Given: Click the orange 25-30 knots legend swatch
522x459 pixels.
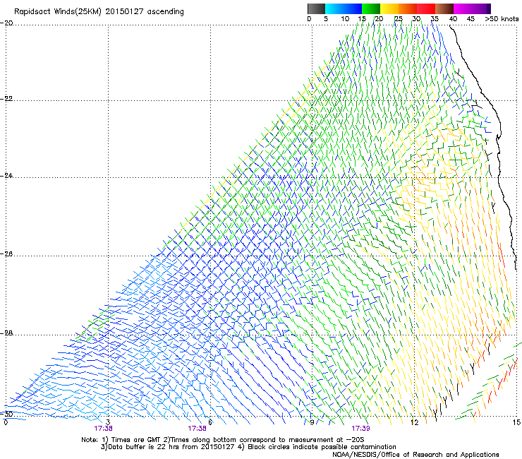Looking at the screenshot, I should [x=408, y=8].
